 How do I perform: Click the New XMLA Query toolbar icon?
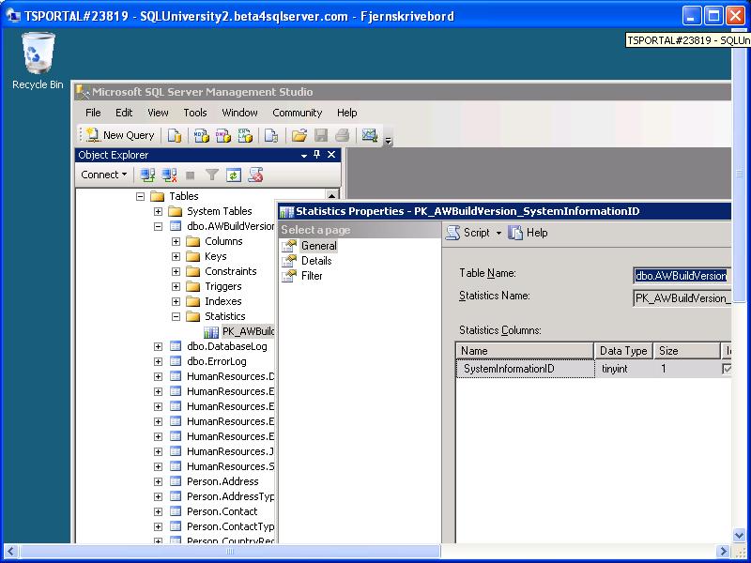244,135
